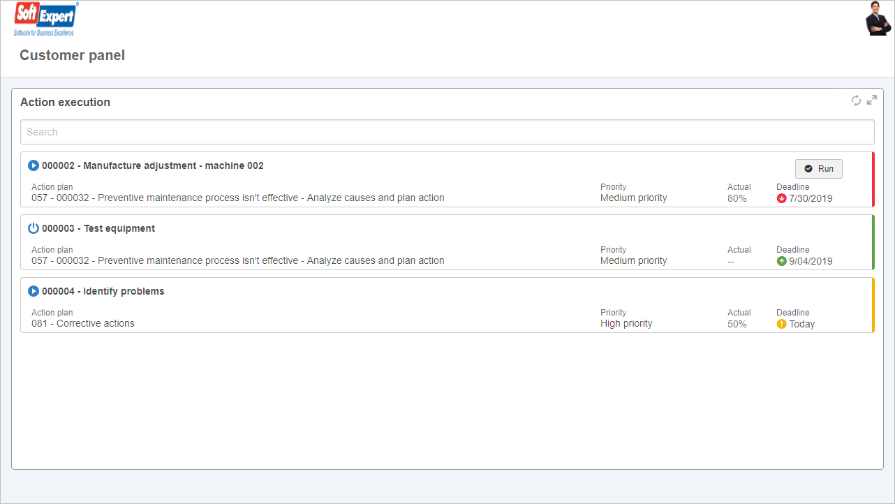Viewport: 895px width, 504px height.
Task: Click the '081 - Corrective actions' text
Action: (x=83, y=324)
